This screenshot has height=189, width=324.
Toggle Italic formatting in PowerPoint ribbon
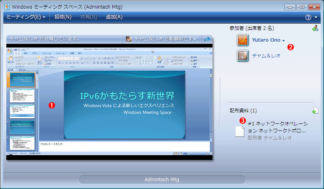[63, 63]
